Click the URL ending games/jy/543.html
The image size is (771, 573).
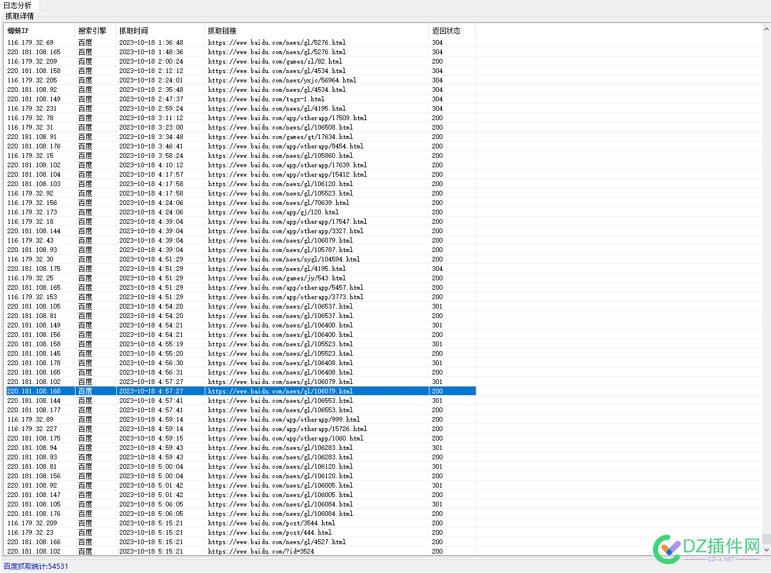277,278
